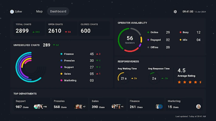216x121 pixels.
Task: Click the Sales department operator avatars
Action: (x=116, y=106)
